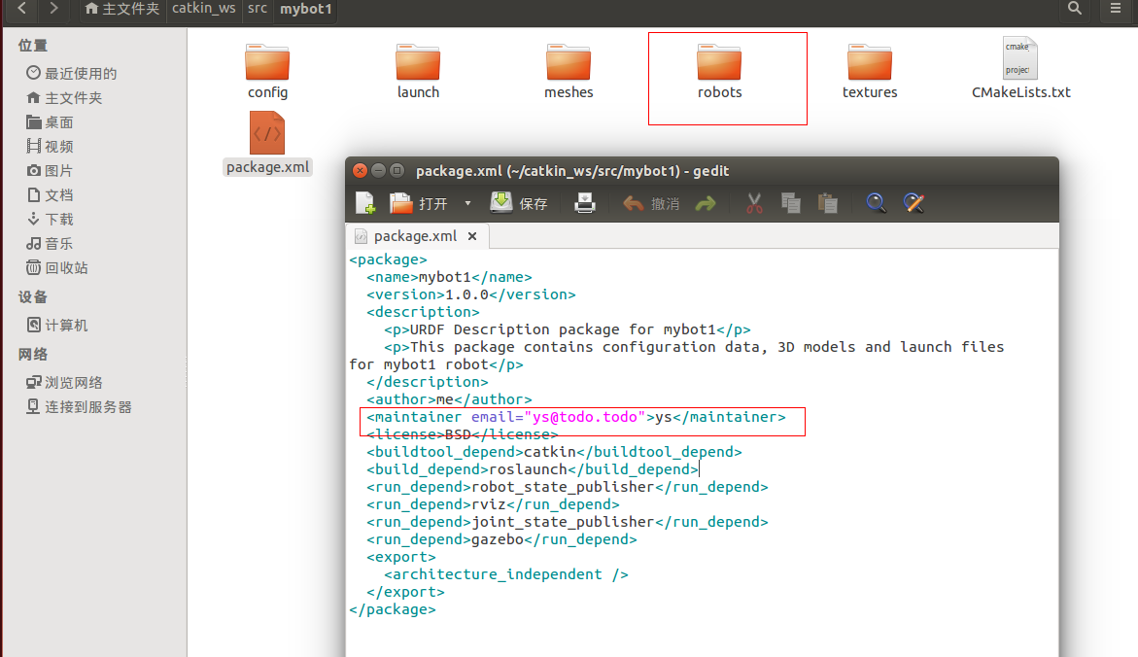Select the robots folder
The width and height of the screenshot is (1138, 657).
719,71
